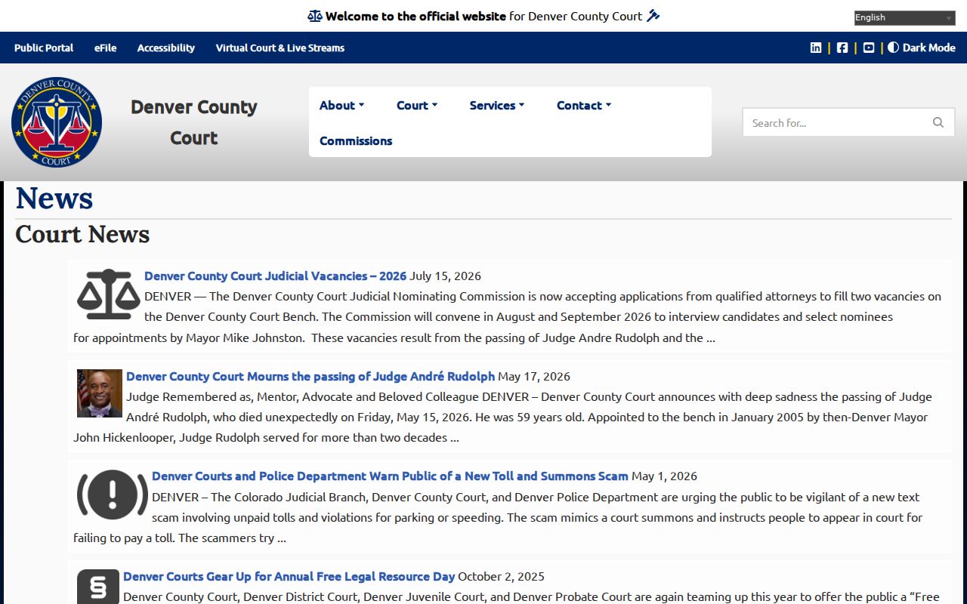Expand the Contact menu
The image size is (967, 604).
(x=584, y=105)
